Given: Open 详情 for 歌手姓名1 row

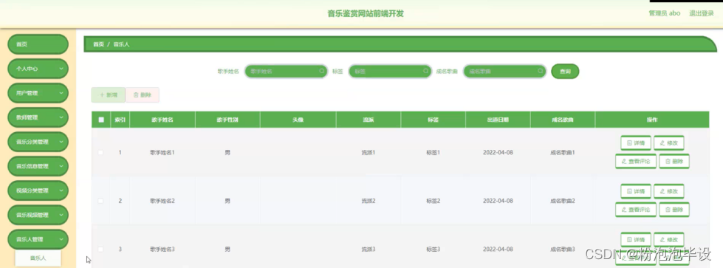Looking at the screenshot, I should 635,143.
